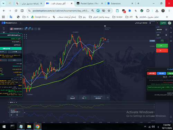Click the fullscreen icon at bottom right

tap(171, 117)
